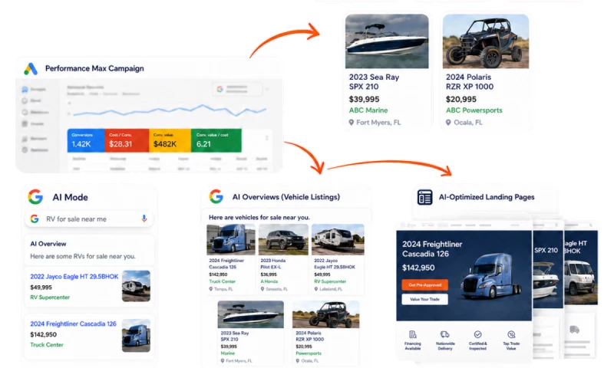Click the blue Conversions 1.42K tile

pos(86,140)
